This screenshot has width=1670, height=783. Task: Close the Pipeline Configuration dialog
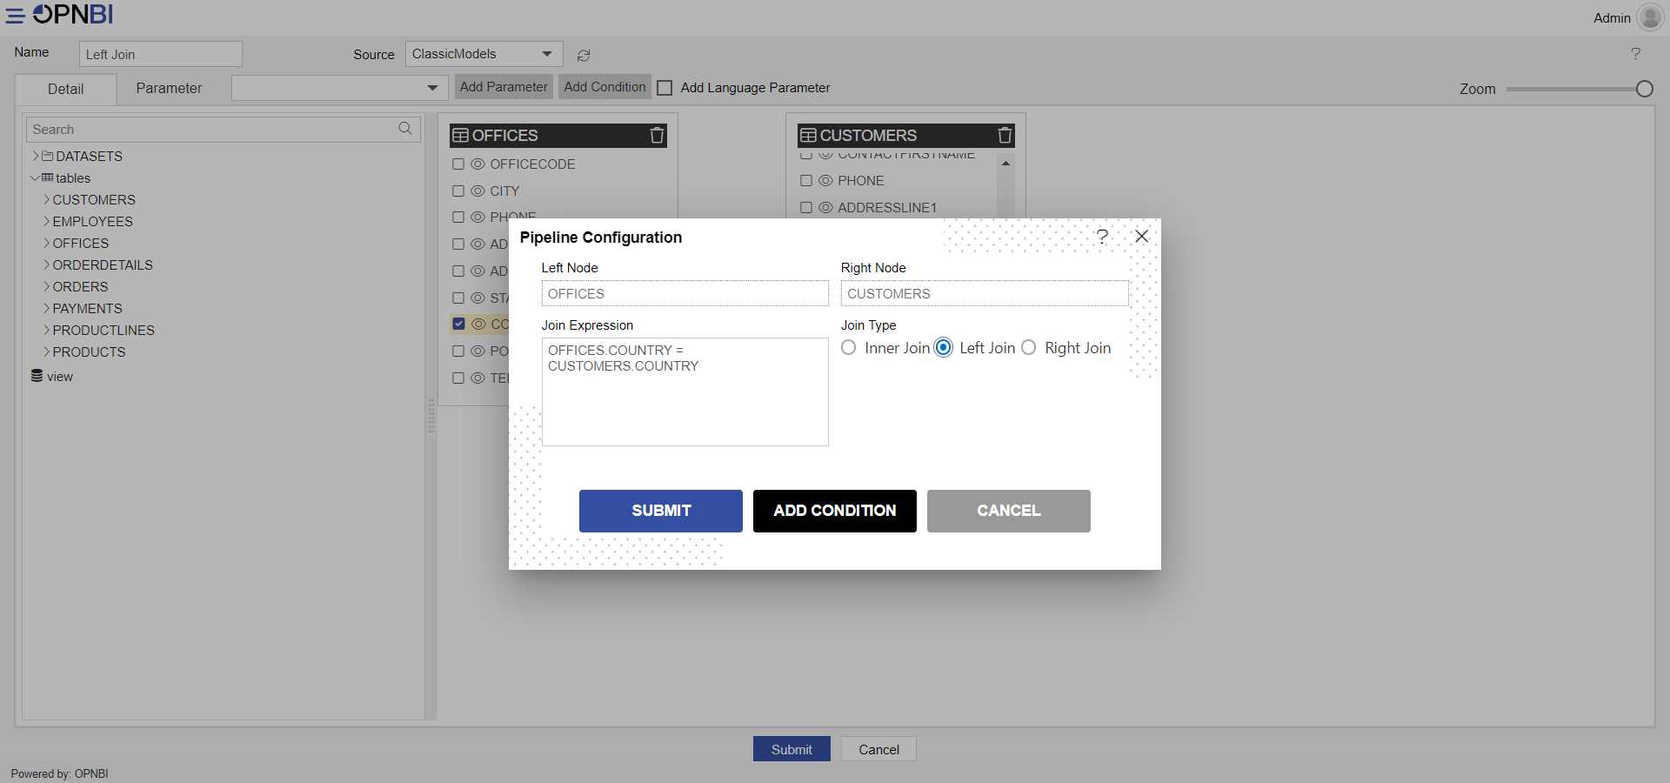[1141, 236]
